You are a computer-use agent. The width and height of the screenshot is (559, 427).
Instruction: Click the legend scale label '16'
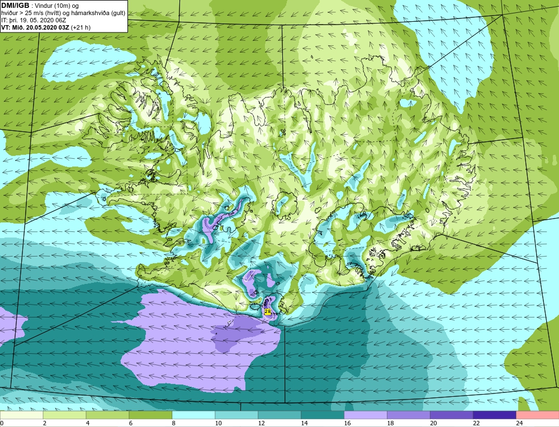pos(348,423)
